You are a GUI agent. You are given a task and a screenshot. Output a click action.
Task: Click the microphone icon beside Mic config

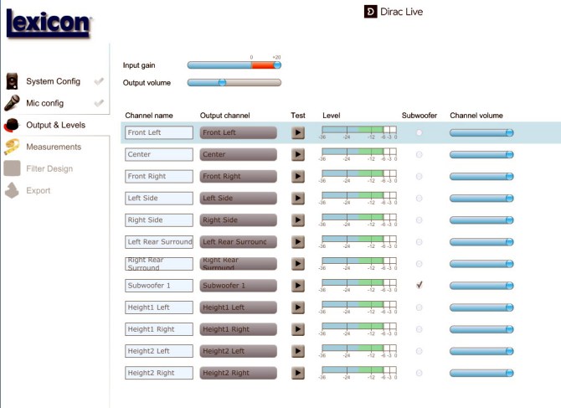tap(13, 103)
